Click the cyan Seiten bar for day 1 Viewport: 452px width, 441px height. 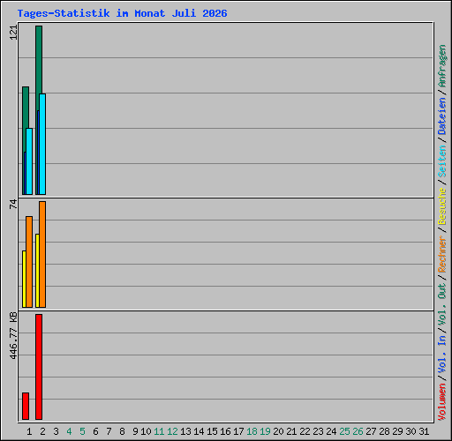29,161
